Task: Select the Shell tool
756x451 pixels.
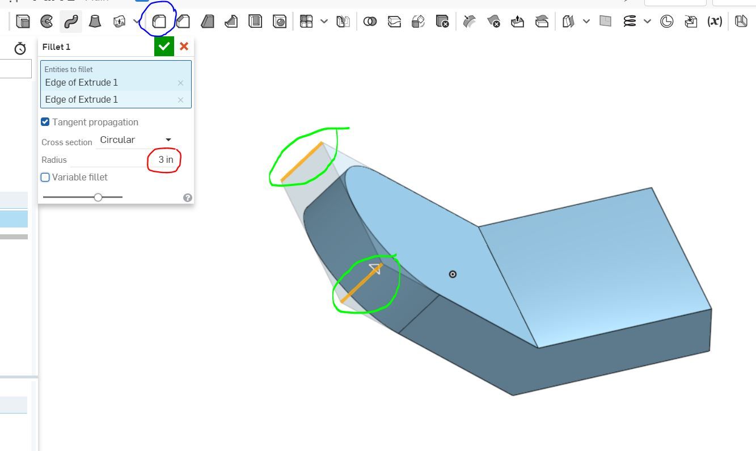Action: pos(255,21)
